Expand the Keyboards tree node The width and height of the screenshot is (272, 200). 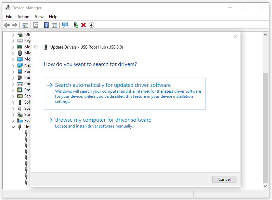13,41
